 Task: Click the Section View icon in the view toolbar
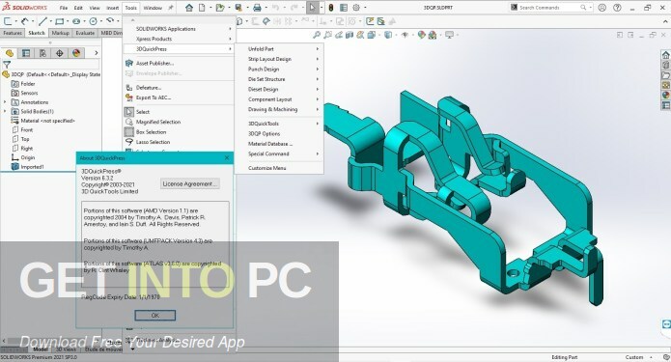[349, 35]
